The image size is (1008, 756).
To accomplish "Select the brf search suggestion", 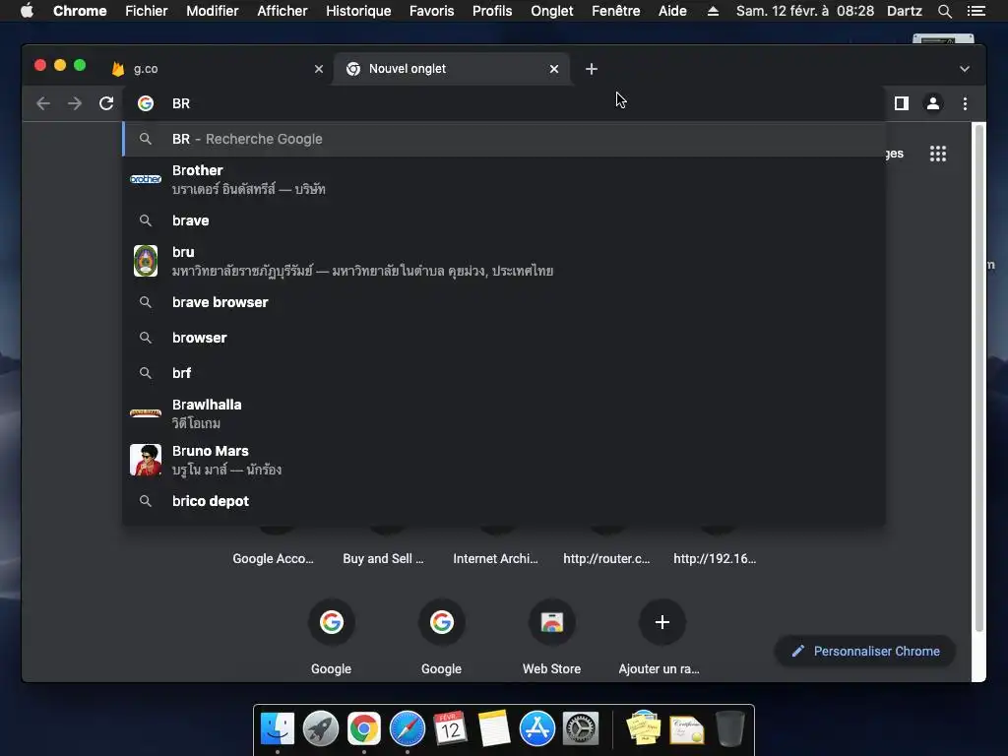I will pyautogui.click(x=504, y=373).
